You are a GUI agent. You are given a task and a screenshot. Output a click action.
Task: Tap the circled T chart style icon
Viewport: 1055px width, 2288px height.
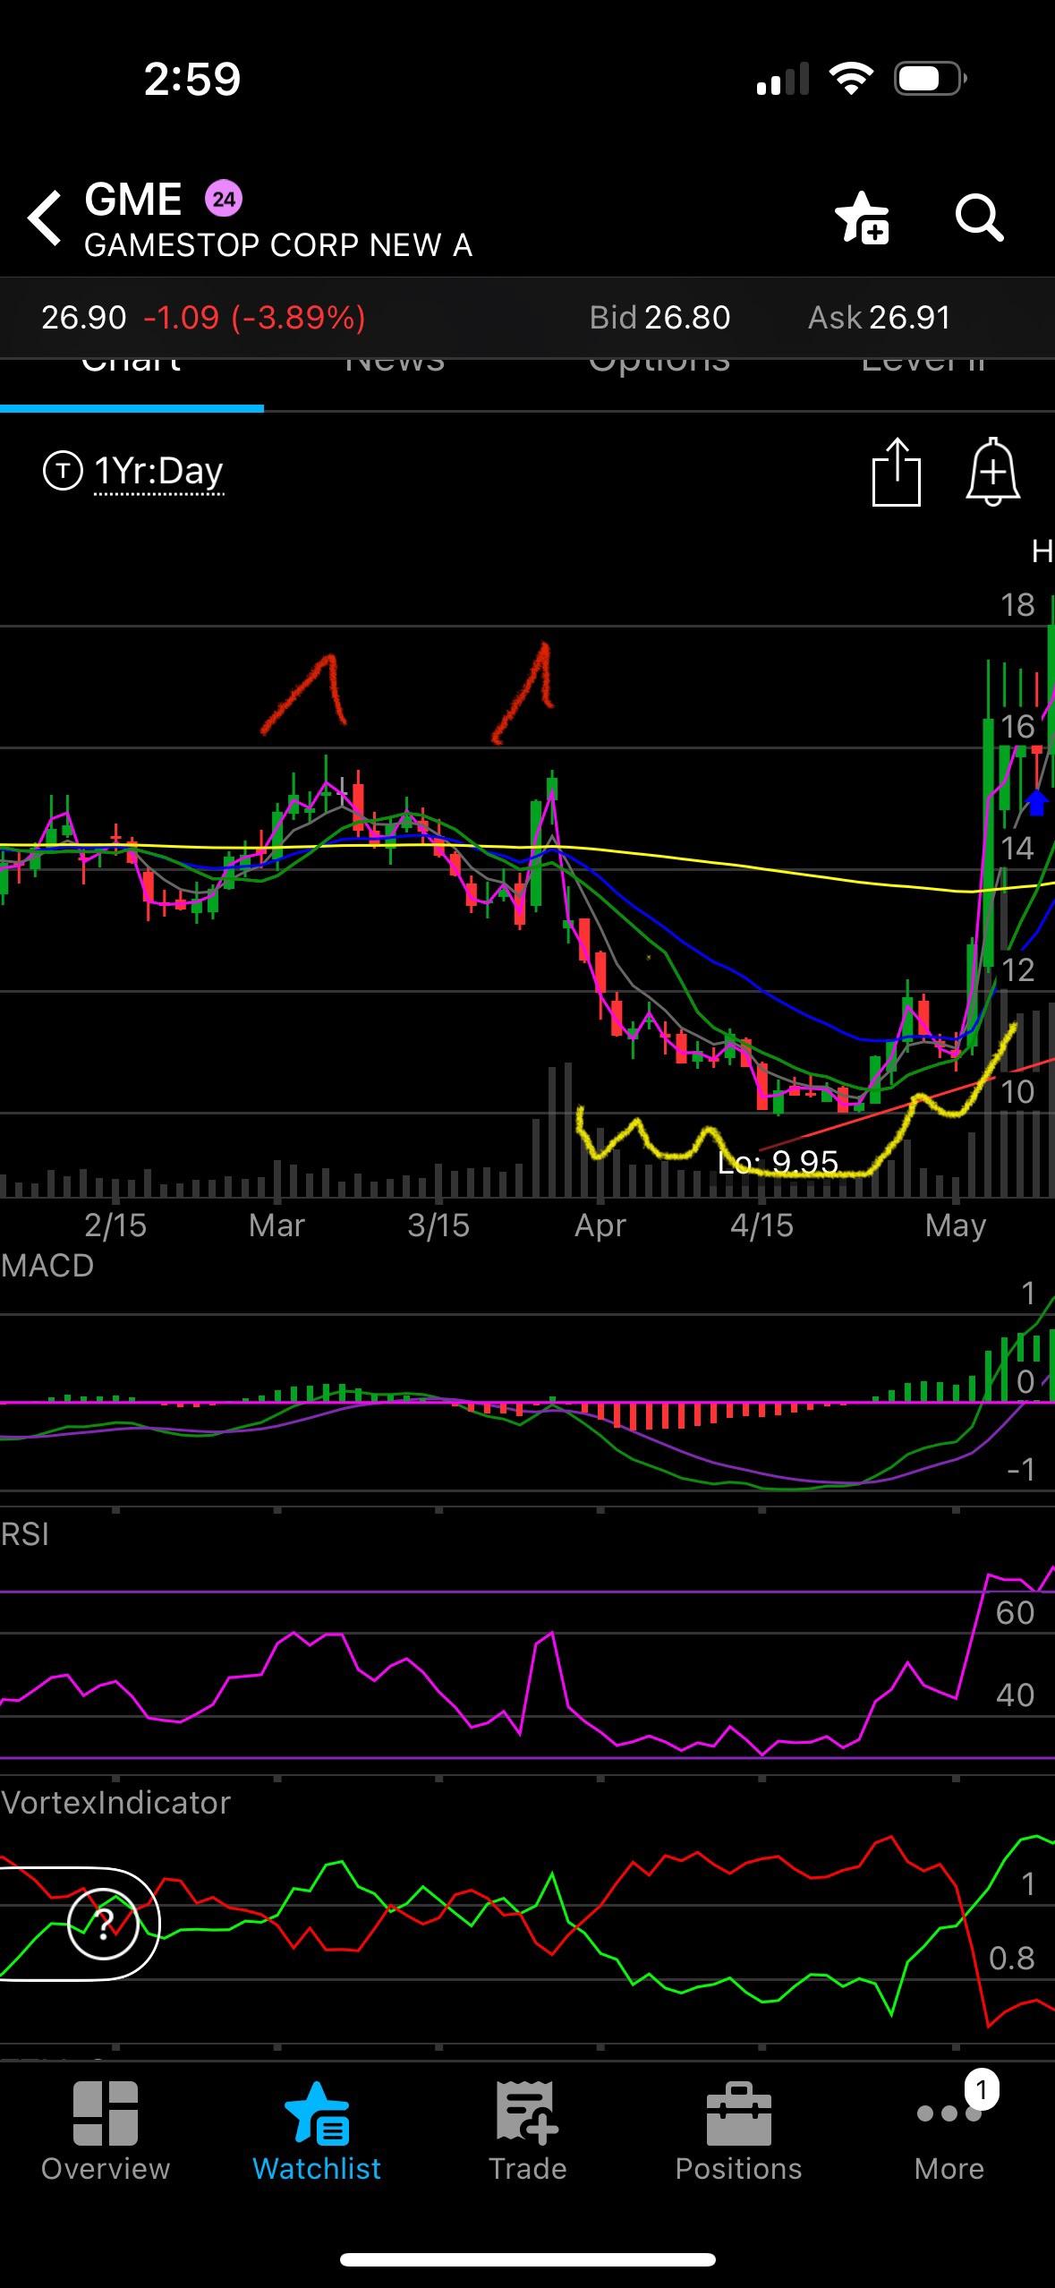pyautogui.click(x=63, y=471)
